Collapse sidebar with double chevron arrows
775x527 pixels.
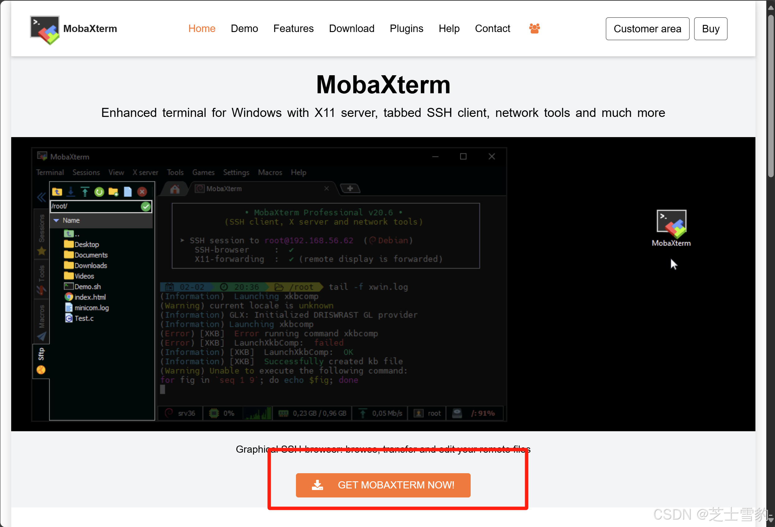point(41,197)
